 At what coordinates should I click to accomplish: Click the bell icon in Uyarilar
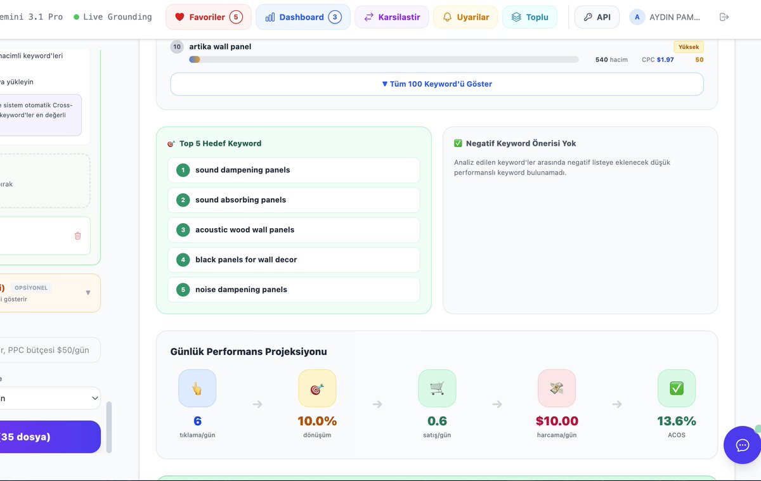448,17
